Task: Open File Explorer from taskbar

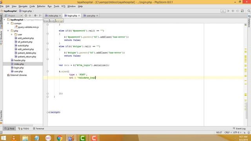Action: pyautogui.click(x=25, y=138)
